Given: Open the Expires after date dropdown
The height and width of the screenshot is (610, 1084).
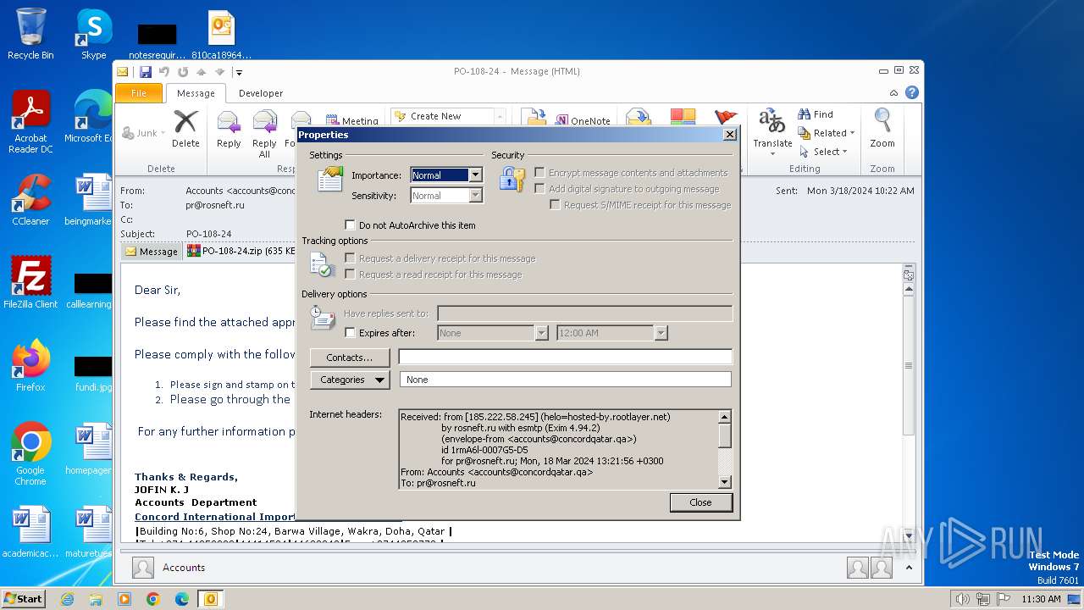Looking at the screenshot, I should 542,333.
